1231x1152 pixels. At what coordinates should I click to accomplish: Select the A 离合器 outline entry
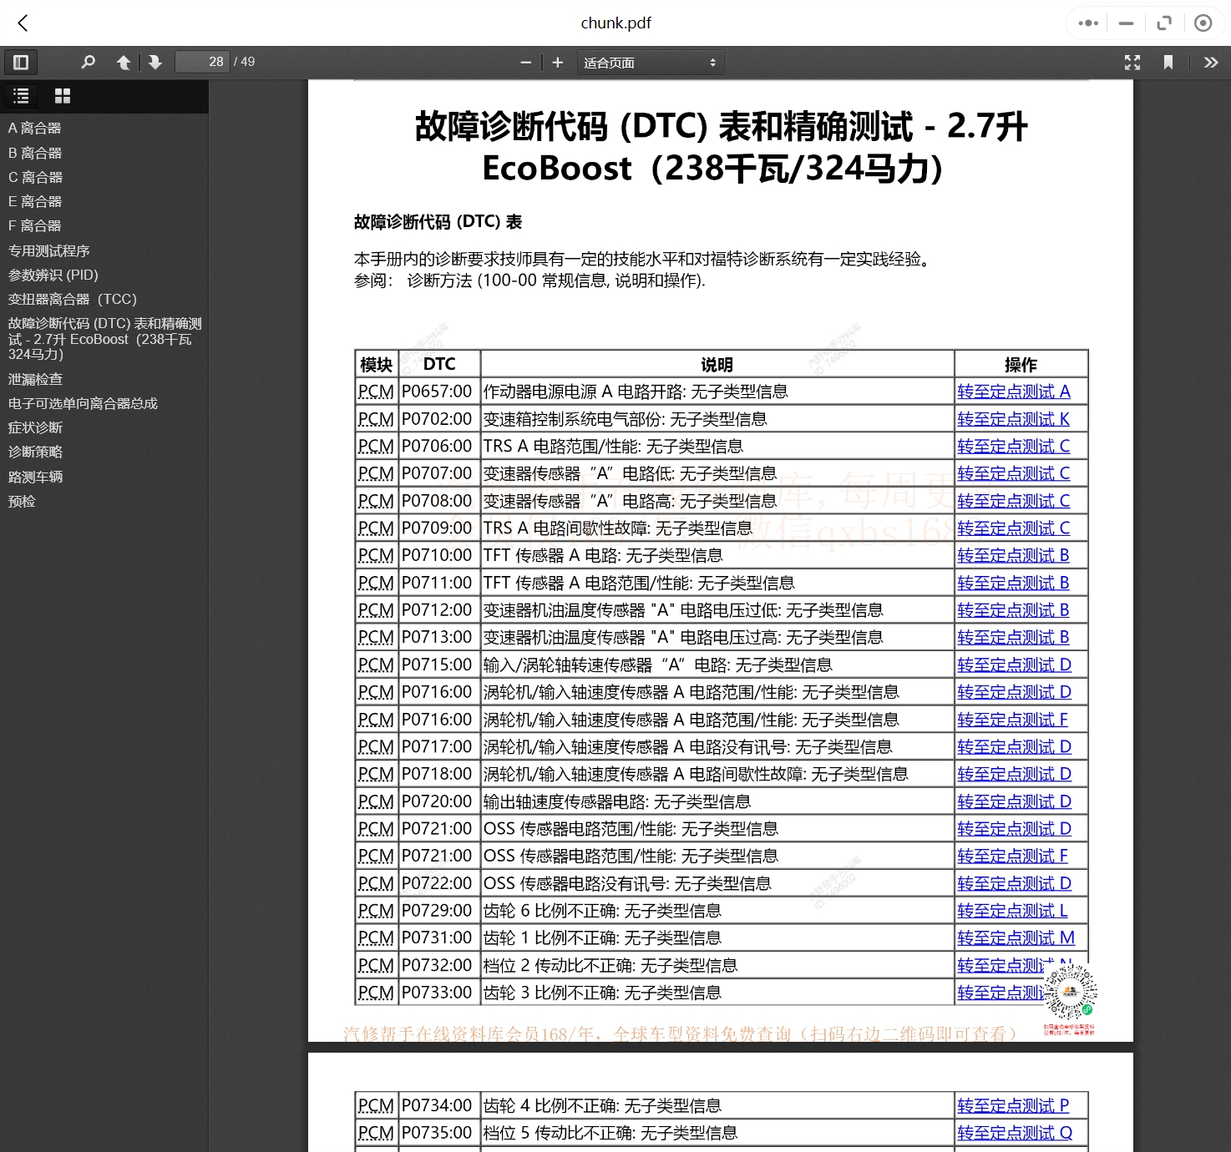point(34,127)
